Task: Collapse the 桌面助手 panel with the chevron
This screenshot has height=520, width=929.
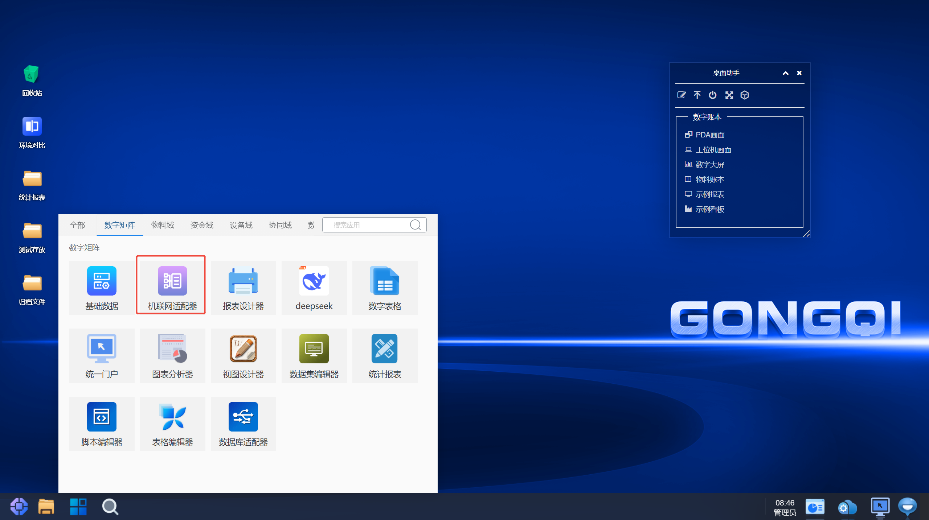Action: tap(786, 73)
